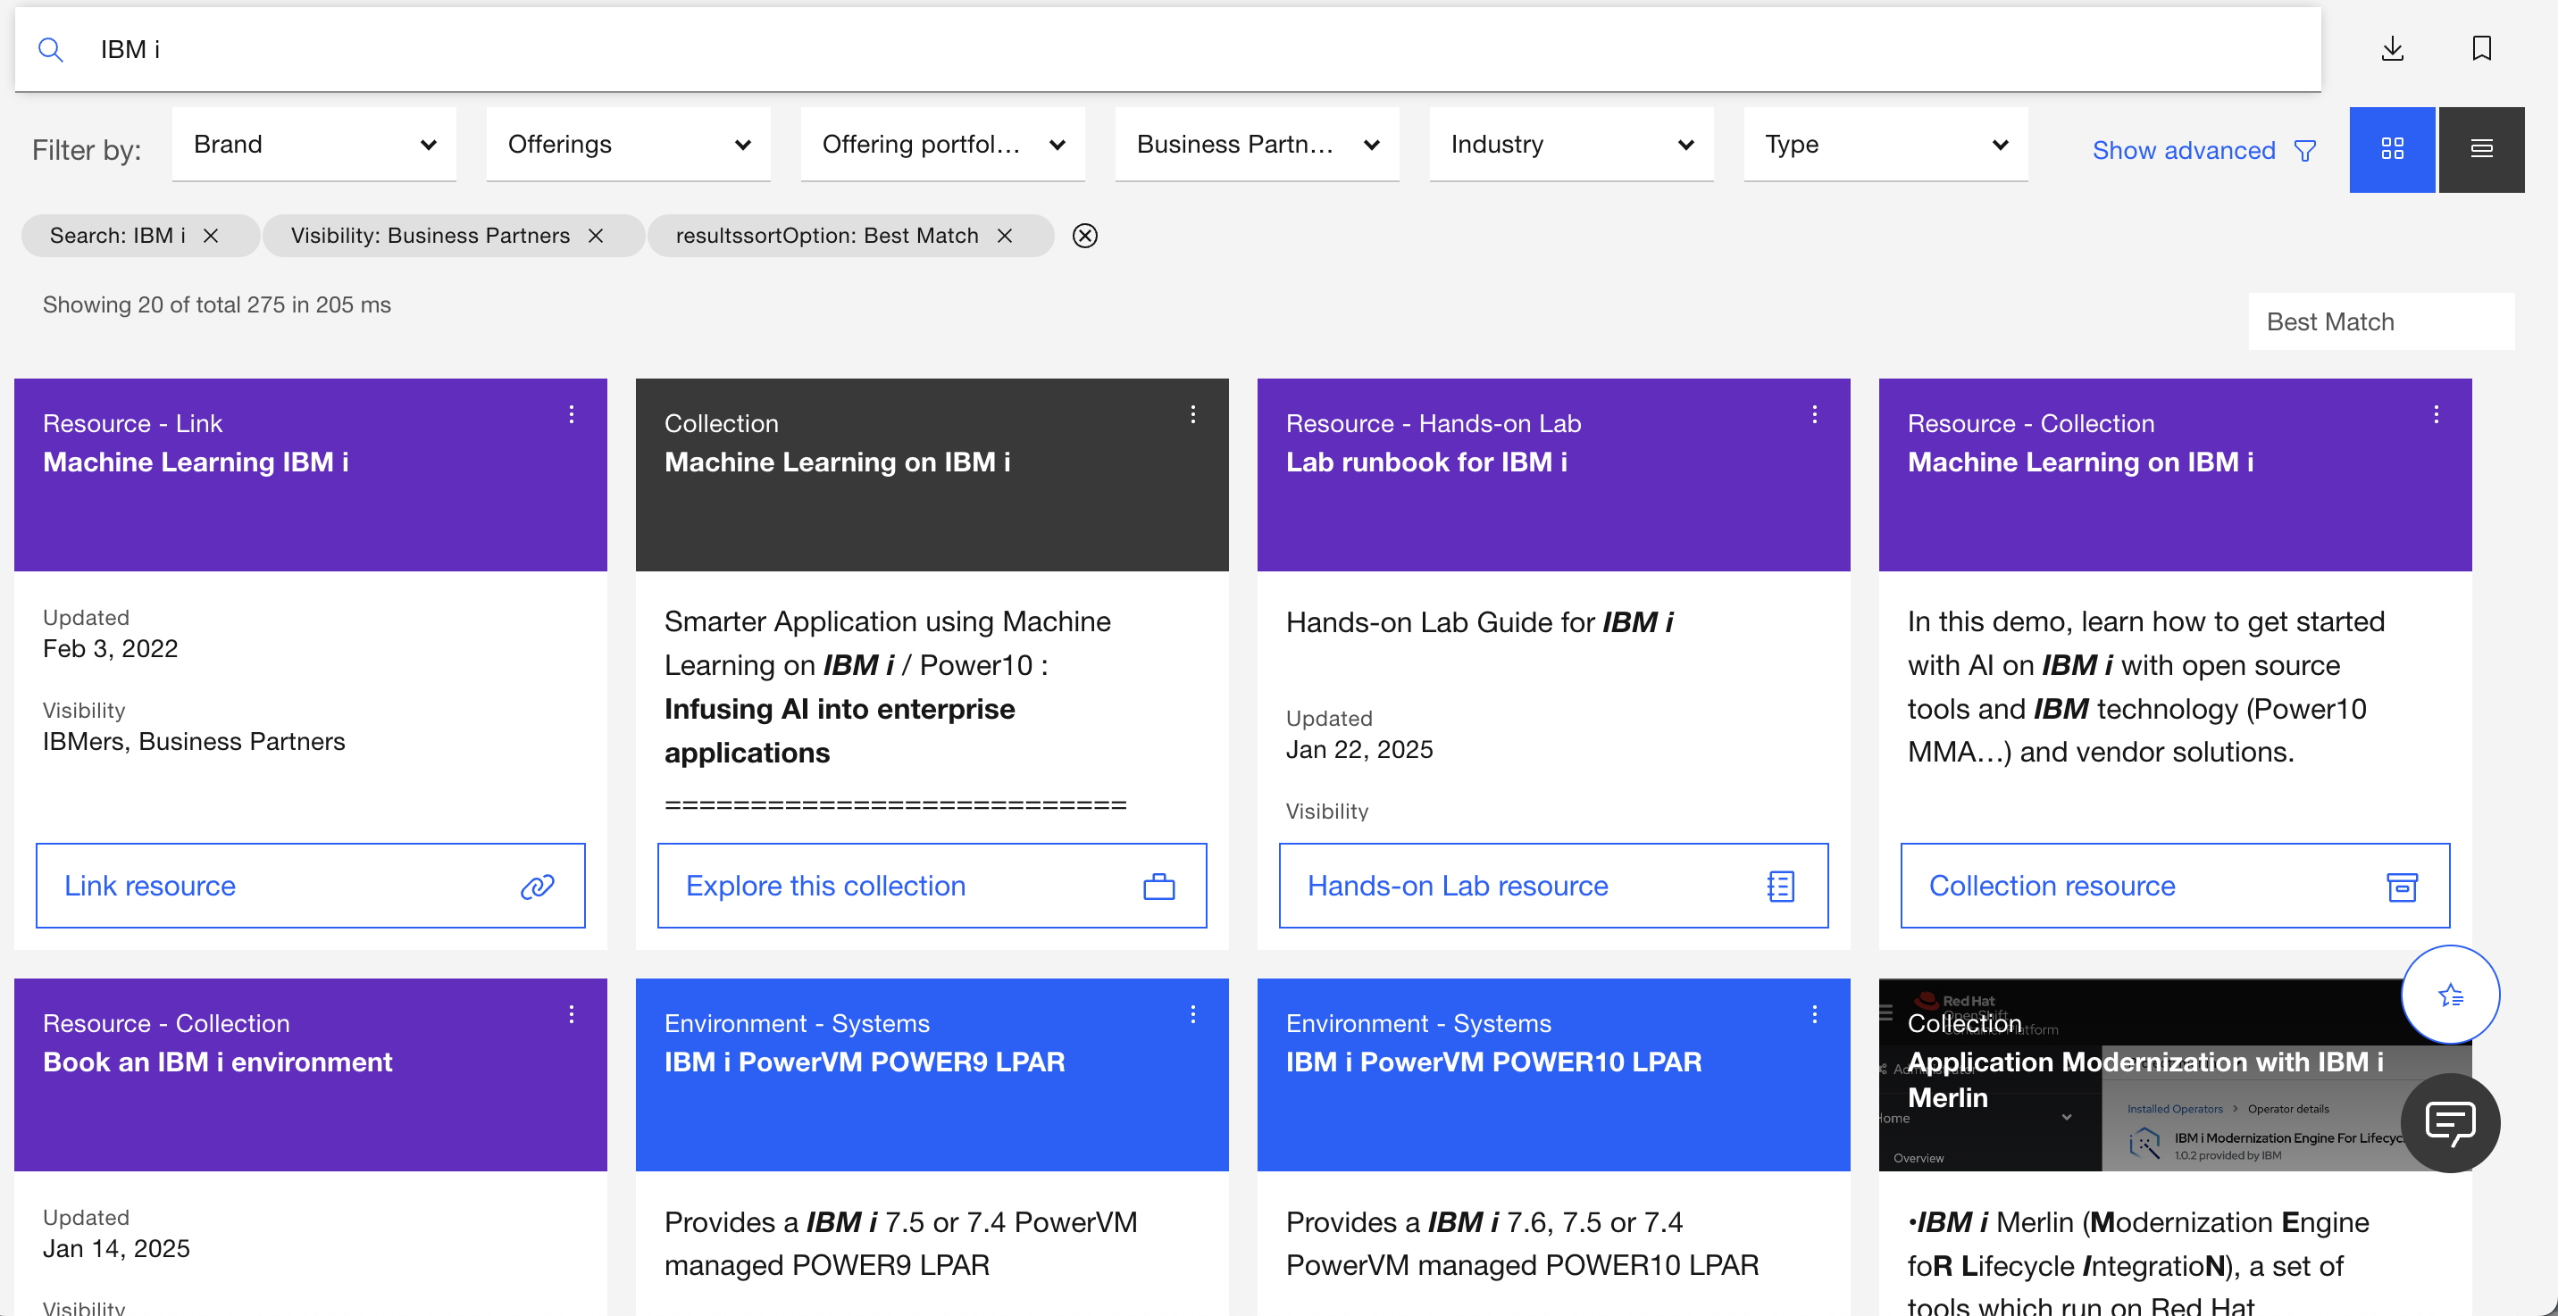Open the Brand filter dropdown
Viewport: 2558px width, 1316px height.
[x=313, y=144]
